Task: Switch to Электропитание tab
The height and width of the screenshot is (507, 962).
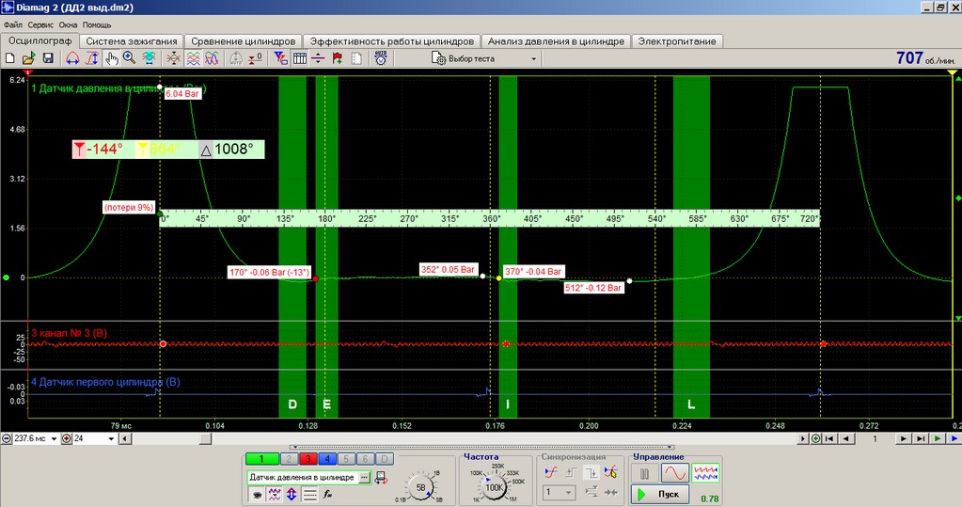Action: [x=677, y=41]
